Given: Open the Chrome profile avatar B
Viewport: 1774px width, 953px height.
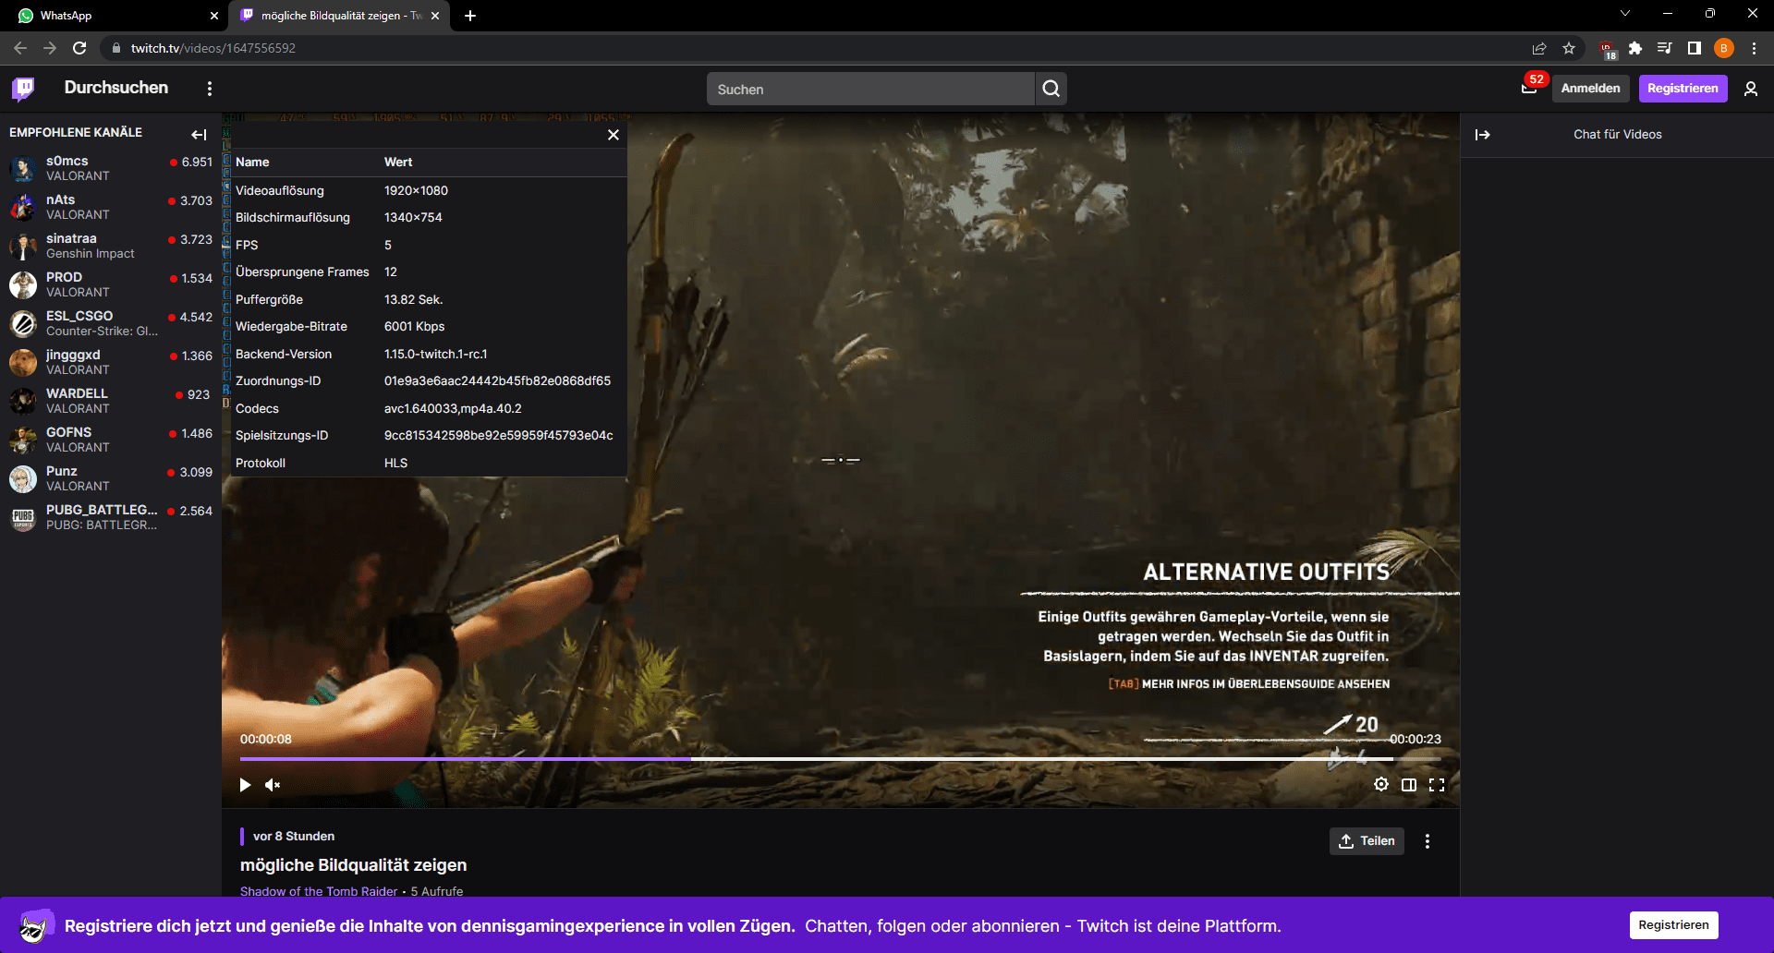Looking at the screenshot, I should pos(1724,48).
